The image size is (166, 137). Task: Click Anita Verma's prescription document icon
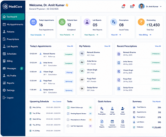[119, 63]
